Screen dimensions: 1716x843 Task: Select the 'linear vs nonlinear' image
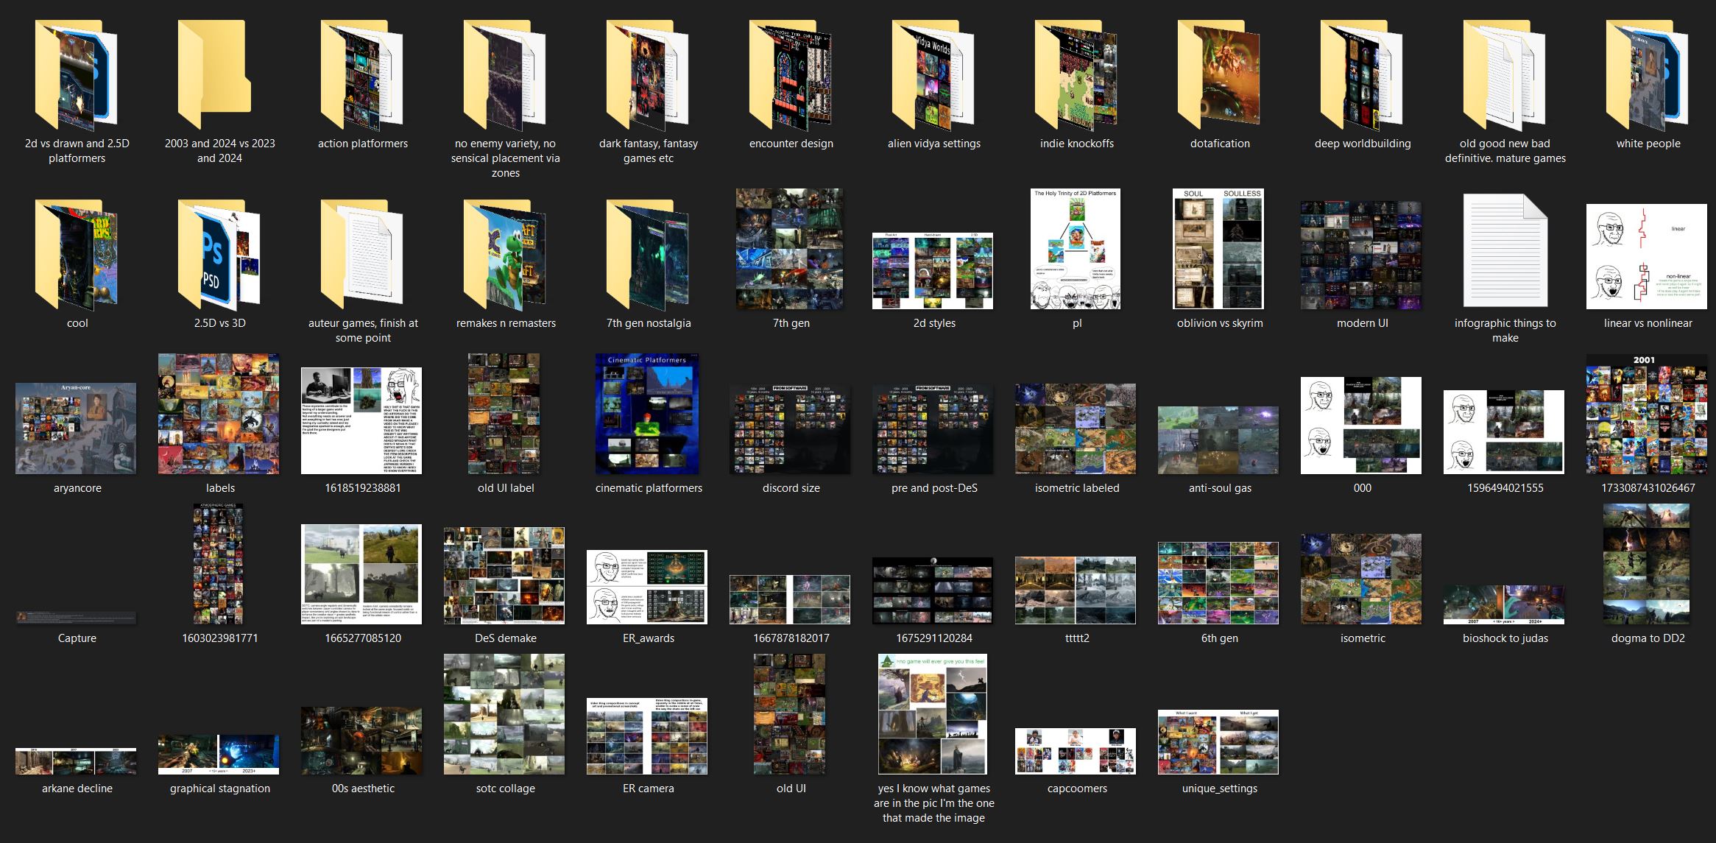[x=1647, y=256]
